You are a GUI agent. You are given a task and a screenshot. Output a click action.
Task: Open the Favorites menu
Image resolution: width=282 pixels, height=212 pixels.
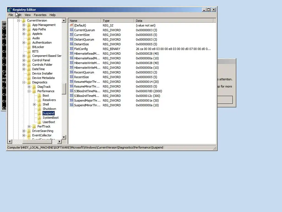click(40, 15)
